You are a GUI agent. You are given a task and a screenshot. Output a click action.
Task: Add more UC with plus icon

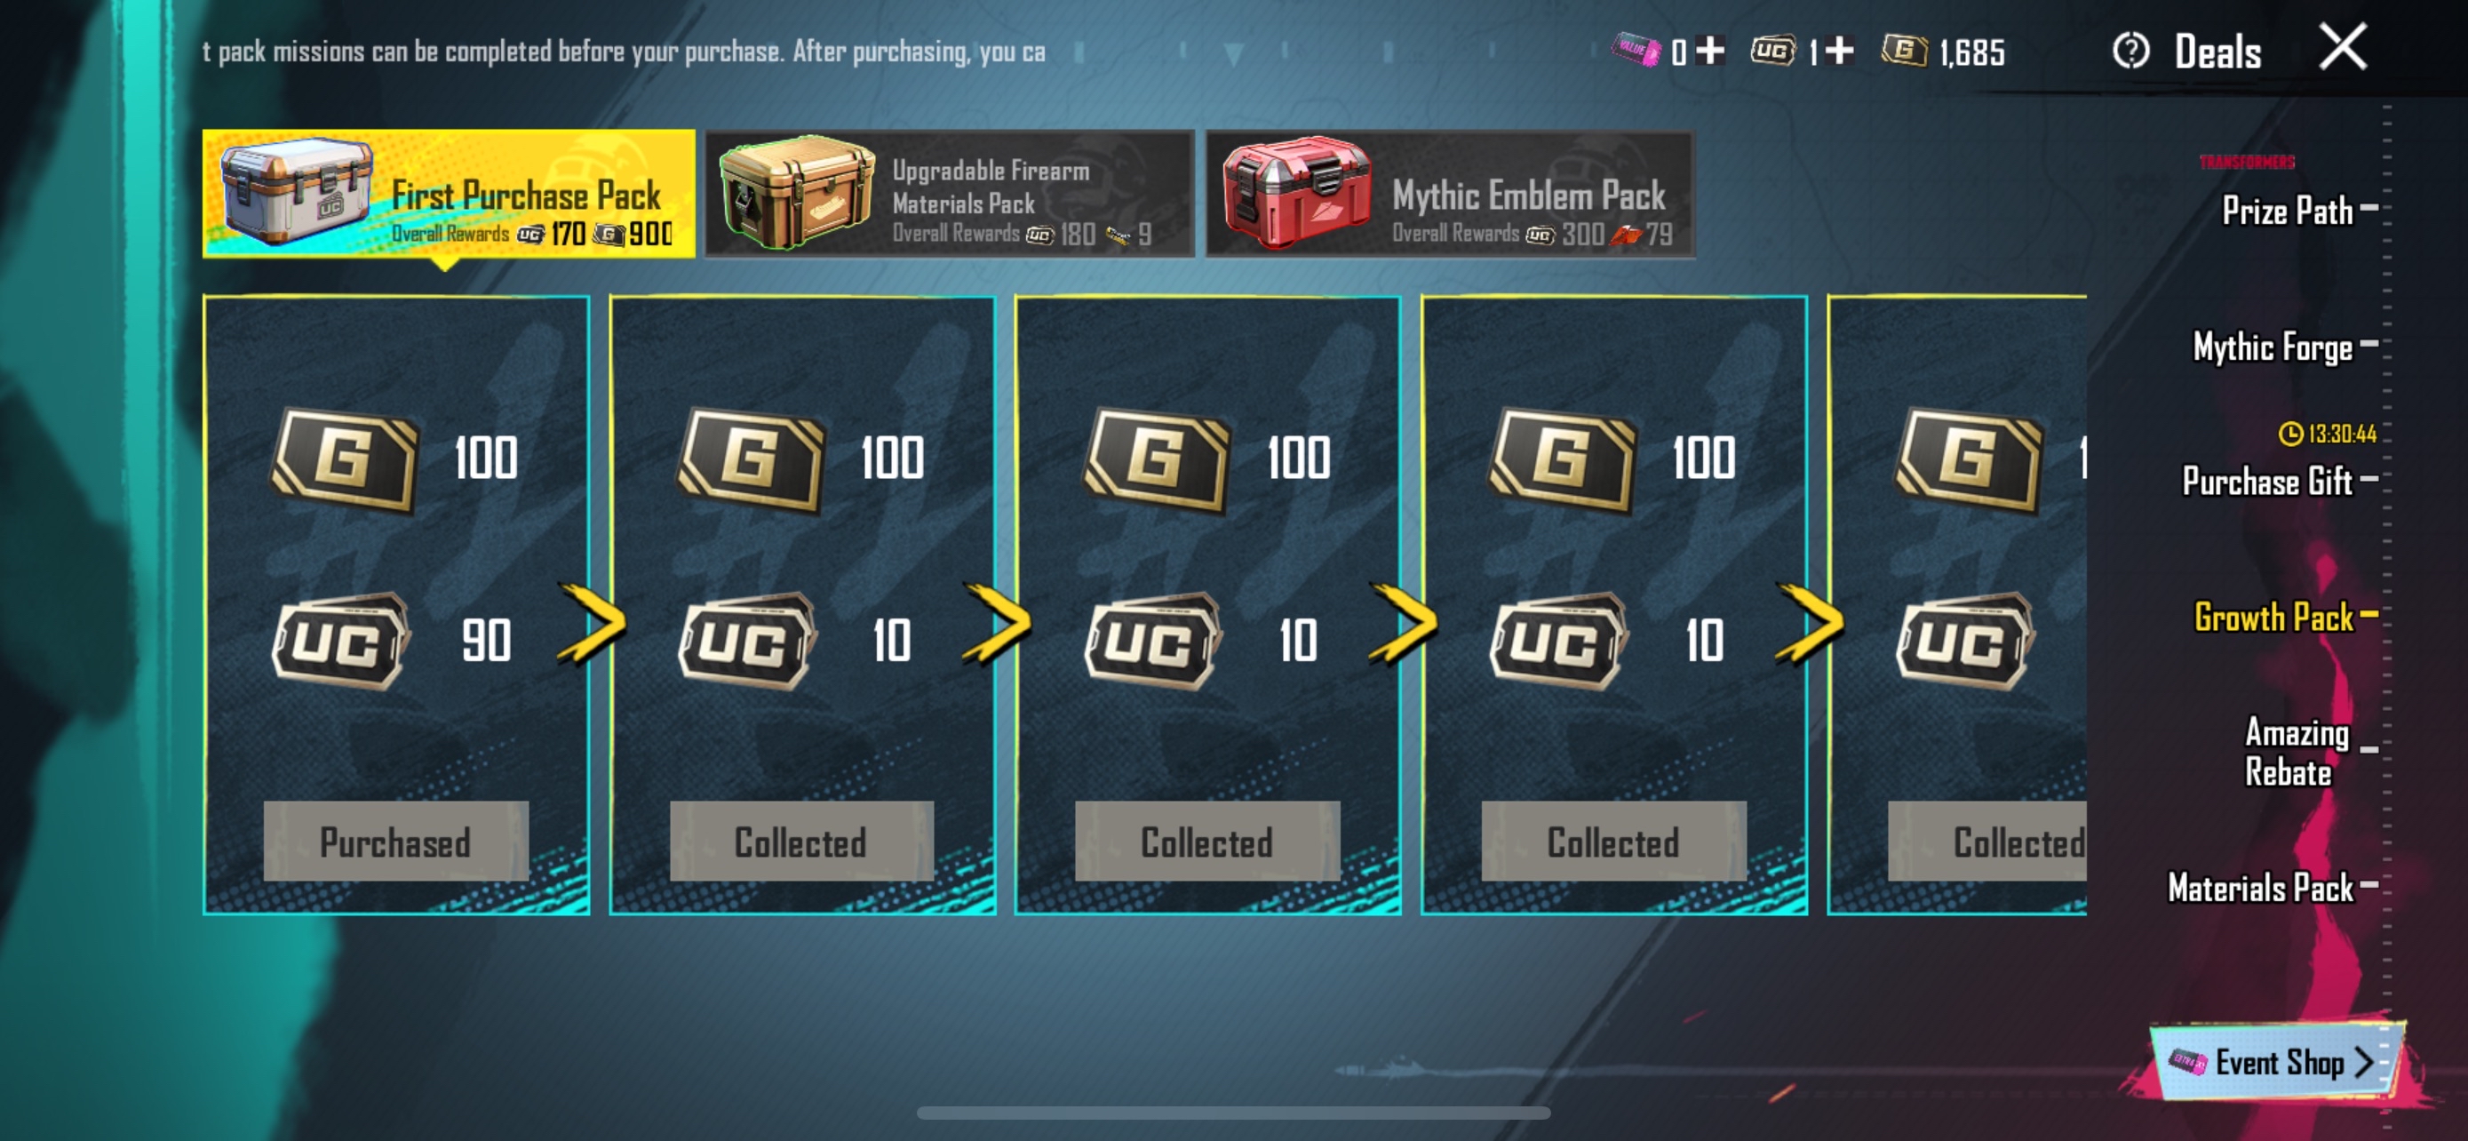click(x=1838, y=51)
